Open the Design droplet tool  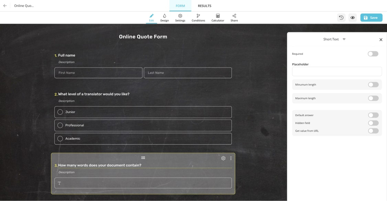(x=164, y=18)
